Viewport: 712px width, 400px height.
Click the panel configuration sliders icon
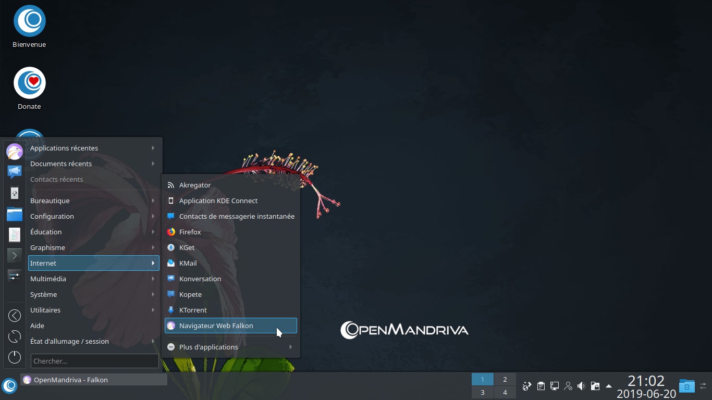[704, 386]
